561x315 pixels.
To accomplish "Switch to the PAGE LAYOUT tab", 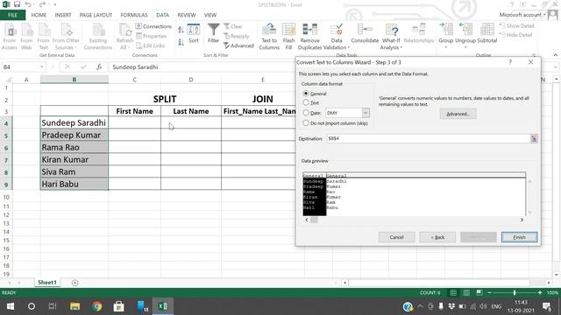I will point(96,15).
